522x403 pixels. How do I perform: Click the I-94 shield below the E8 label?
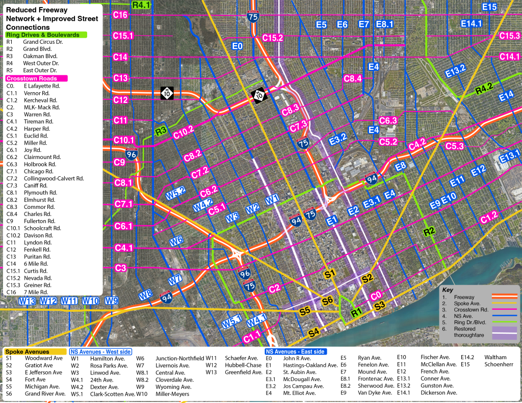pyautogui.click(x=371, y=178)
